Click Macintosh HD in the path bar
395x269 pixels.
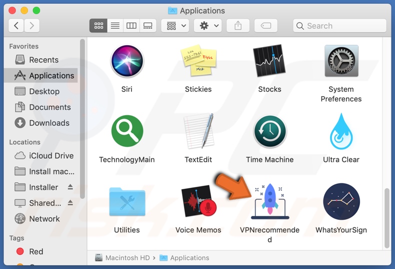tap(122, 257)
